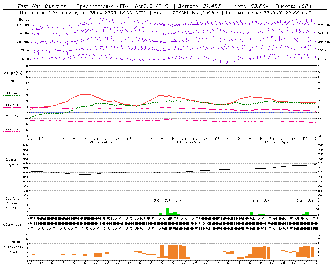
Task: Select left-side 500 гПа wind row label
Action: (x=23, y=25)
